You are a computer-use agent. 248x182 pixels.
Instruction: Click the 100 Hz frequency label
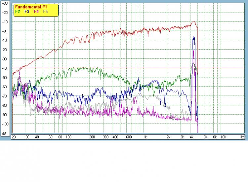(x=68, y=137)
